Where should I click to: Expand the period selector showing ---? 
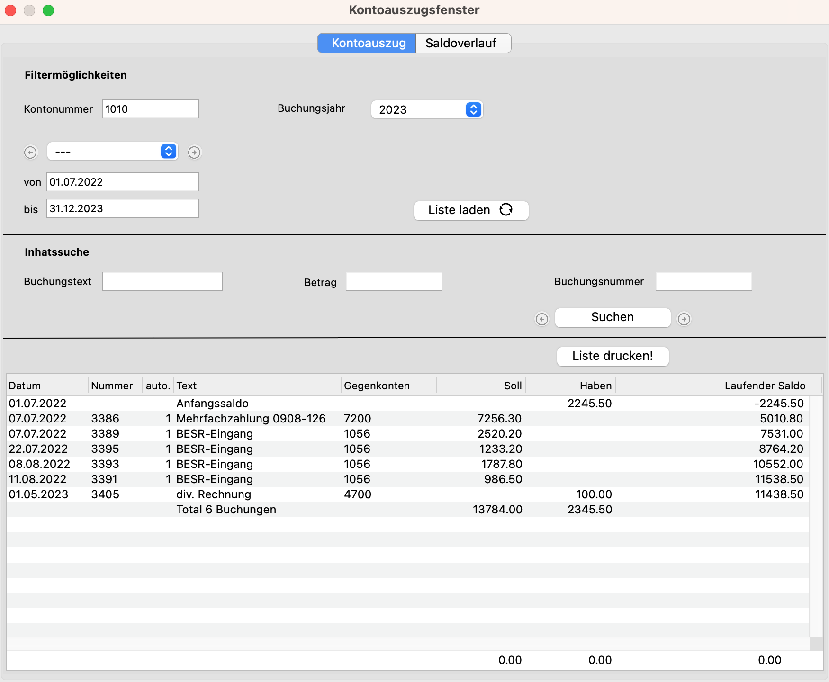112,152
